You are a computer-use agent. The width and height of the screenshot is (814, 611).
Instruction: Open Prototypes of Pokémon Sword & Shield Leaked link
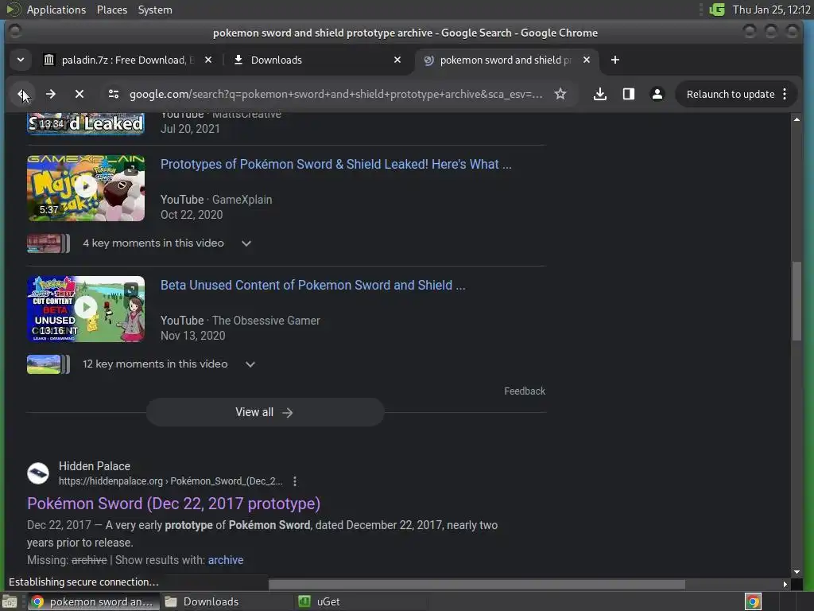[x=336, y=164]
